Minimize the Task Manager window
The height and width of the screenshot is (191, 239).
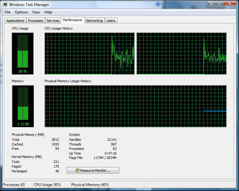[211, 3]
